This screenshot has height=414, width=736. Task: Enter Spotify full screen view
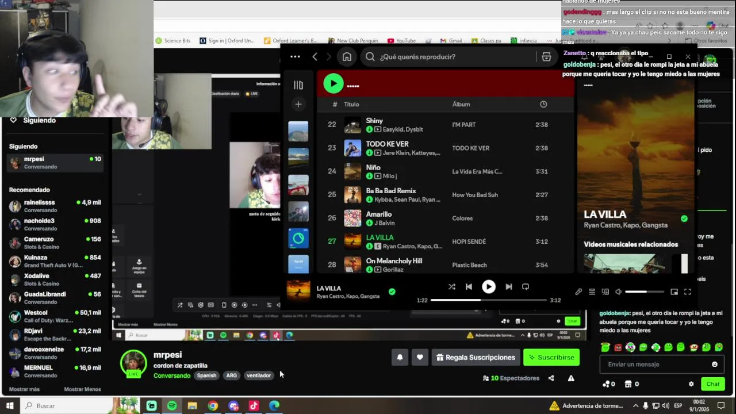click(x=688, y=292)
